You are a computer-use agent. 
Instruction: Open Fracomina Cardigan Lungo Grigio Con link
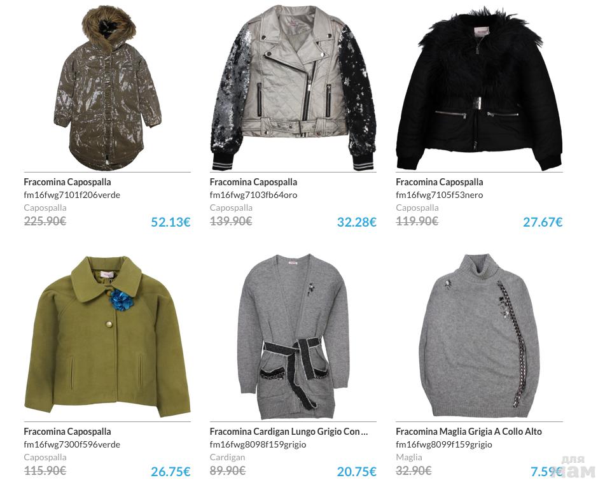pyautogui.click(x=288, y=432)
